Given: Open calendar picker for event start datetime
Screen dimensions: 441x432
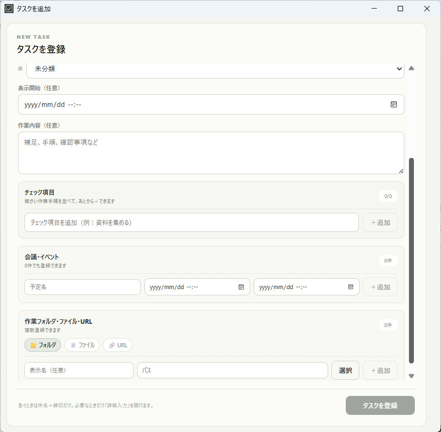Looking at the screenshot, I should point(241,287).
